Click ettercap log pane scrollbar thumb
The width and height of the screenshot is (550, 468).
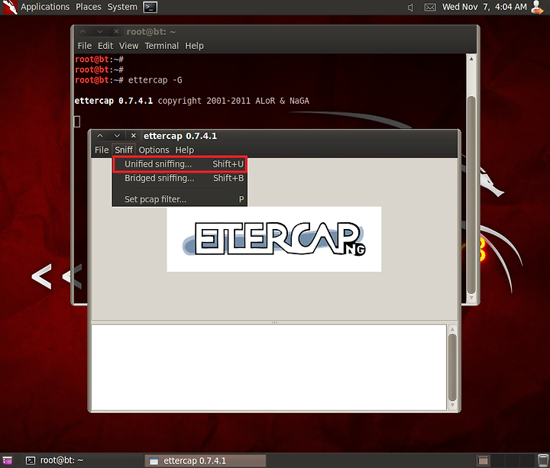click(x=452, y=367)
